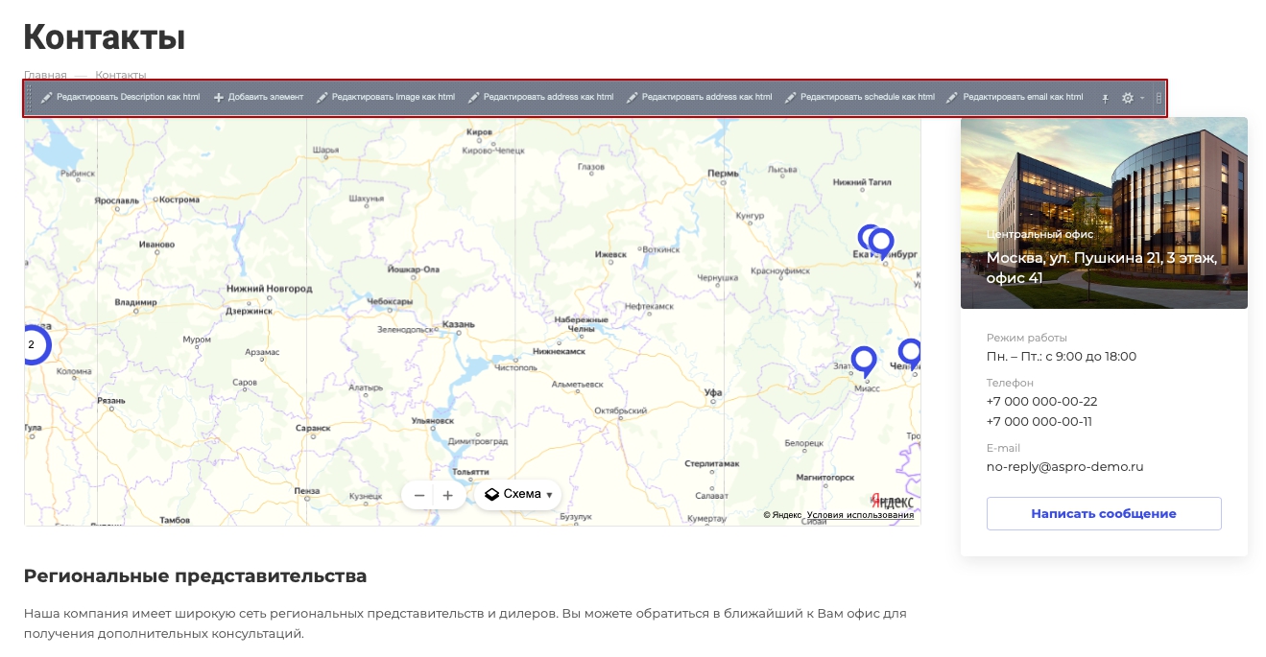Pin the edit toolbar with pushpin icon
Image resolution: width=1266 pixels, height=657 pixels.
pos(1105,98)
